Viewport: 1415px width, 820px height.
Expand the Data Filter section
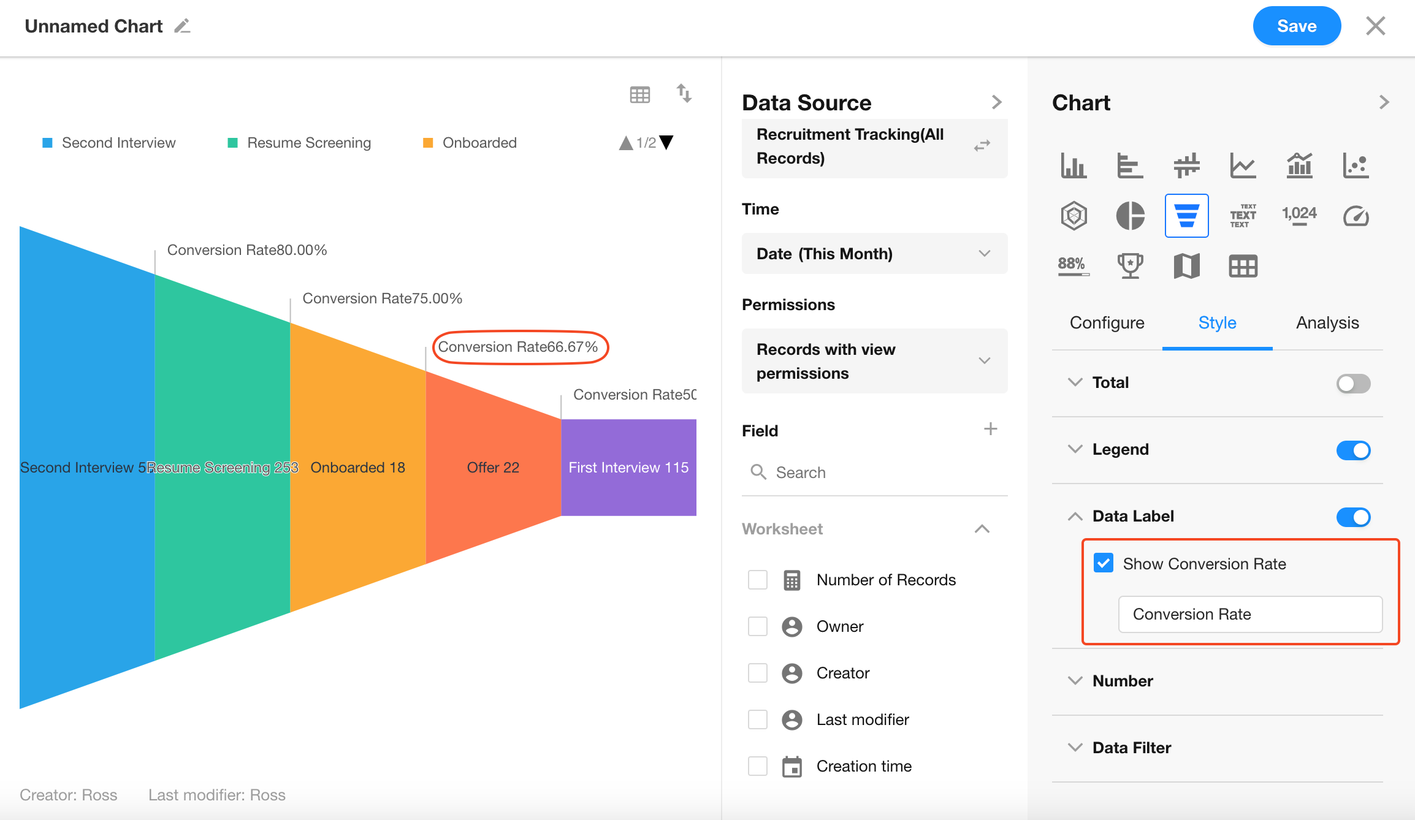click(x=1131, y=748)
